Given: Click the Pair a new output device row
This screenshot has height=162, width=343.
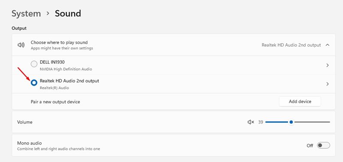Looking at the screenshot, I should [x=174, y=102].
